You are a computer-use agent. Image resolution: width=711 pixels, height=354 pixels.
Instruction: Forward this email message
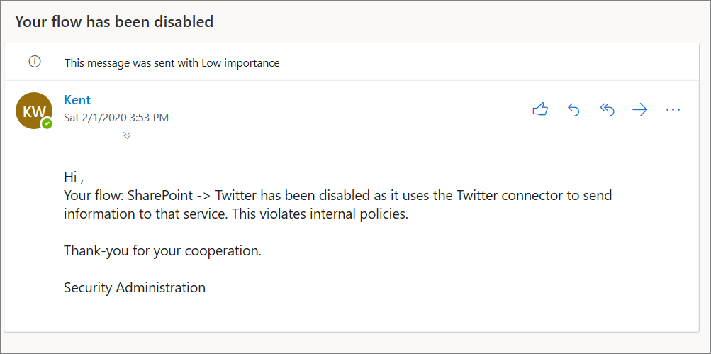639,109
